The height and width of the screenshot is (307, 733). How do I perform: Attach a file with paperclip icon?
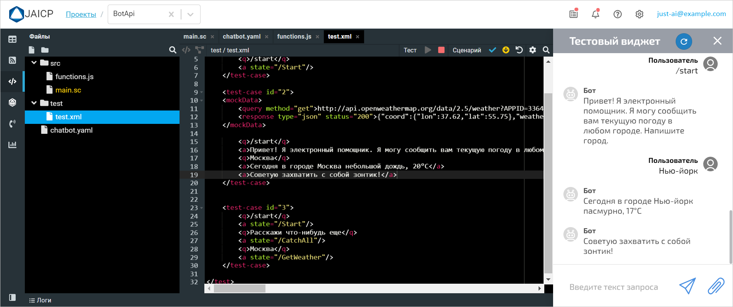(x=715, y=286)
